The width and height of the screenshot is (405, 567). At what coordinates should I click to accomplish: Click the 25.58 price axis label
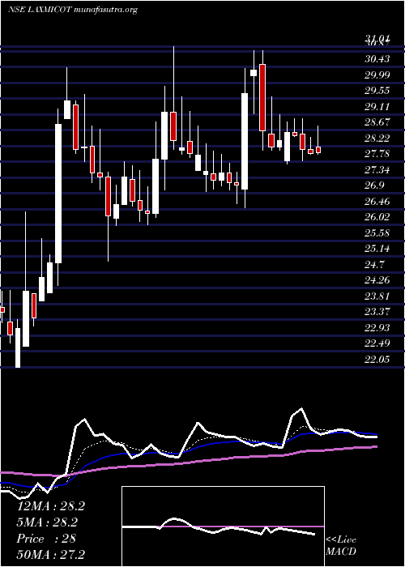click(x=378, y=233)
